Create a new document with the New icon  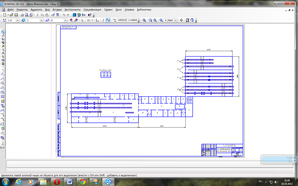pyautogui.click(x=5, y=15)
